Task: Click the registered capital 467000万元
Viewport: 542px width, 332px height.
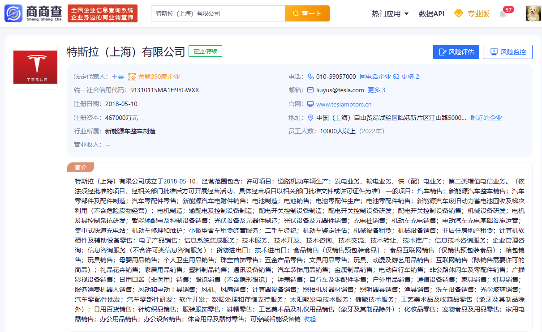Action: pos(122,118)
